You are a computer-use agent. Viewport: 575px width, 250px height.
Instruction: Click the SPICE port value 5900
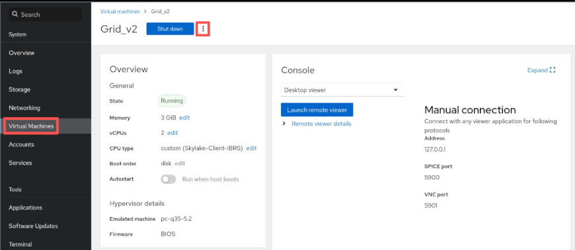click(432, 178)
